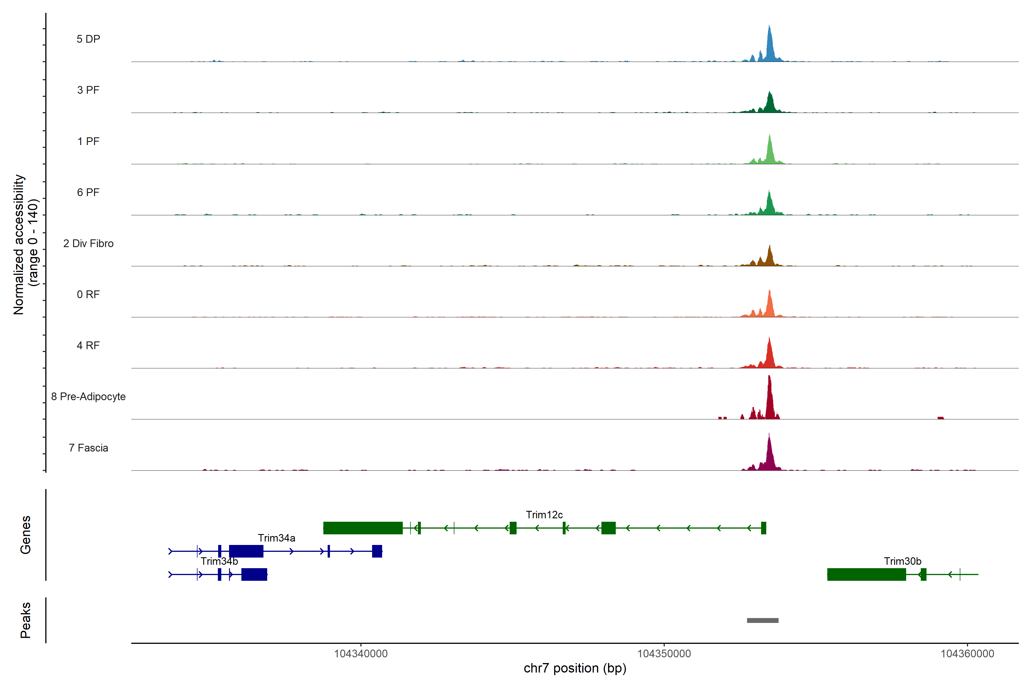Click the 8 Pre-Adipocyte track label
This screenshot has height=688, width=1032.
click(88, 397)
